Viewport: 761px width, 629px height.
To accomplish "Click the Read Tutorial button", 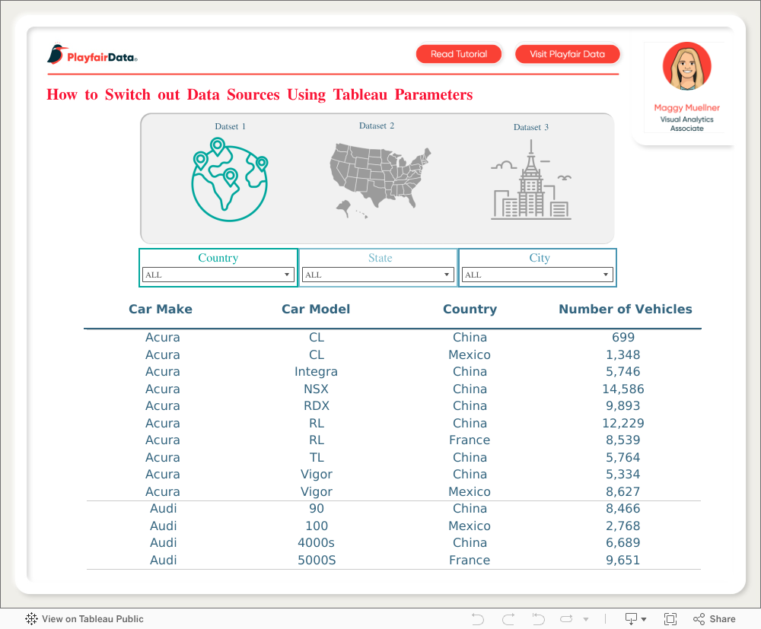I will click(x=459, y=54).
